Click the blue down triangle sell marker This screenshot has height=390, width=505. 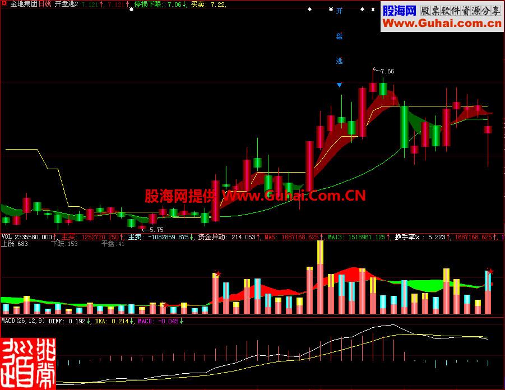point(339,85)
